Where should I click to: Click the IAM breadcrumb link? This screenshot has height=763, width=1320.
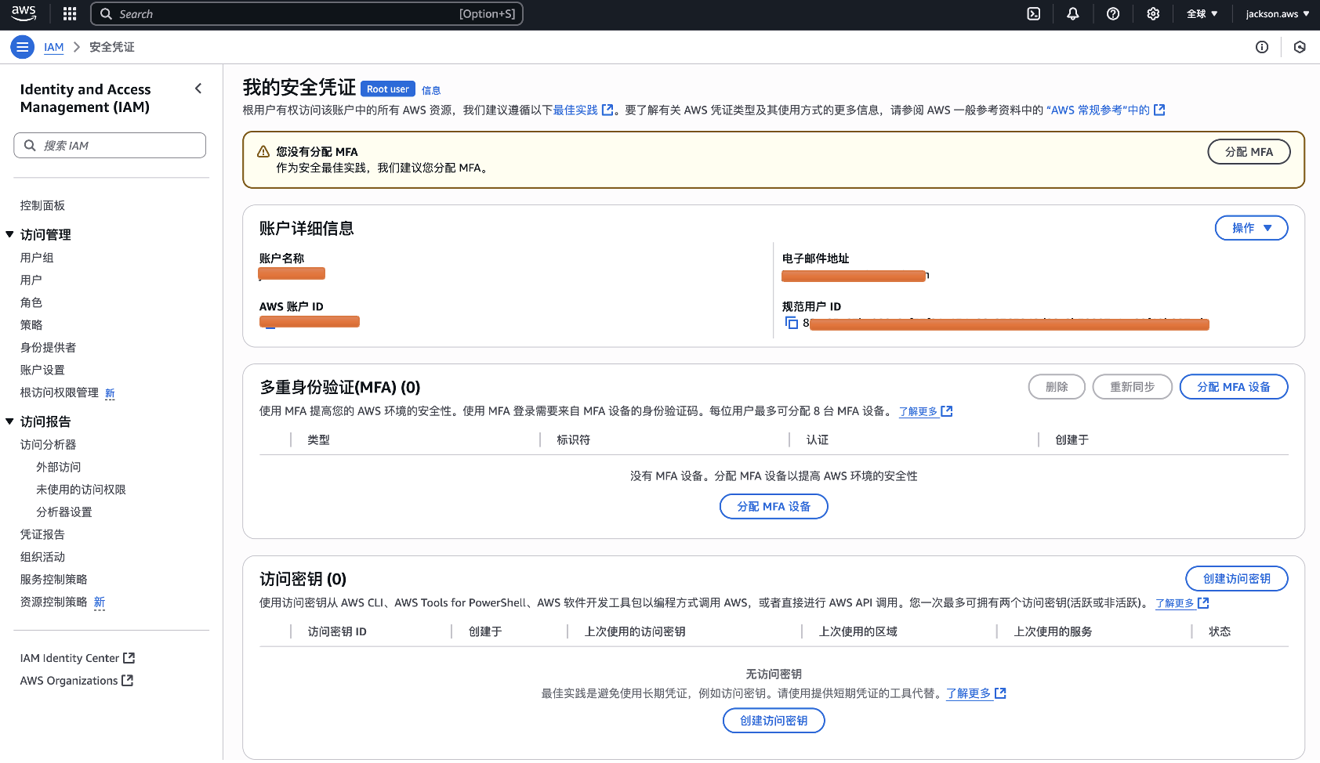tap(54, 47)
